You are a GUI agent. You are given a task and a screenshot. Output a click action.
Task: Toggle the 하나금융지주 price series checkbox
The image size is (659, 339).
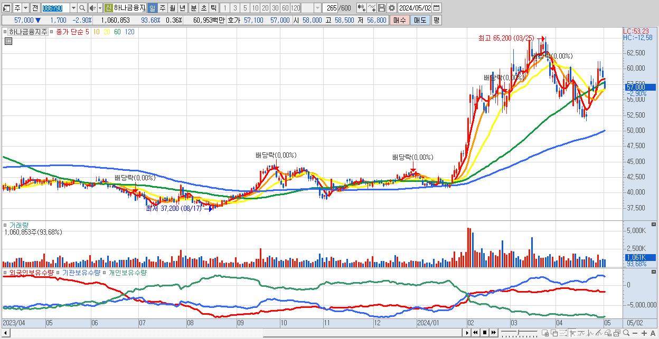(5, 32)
